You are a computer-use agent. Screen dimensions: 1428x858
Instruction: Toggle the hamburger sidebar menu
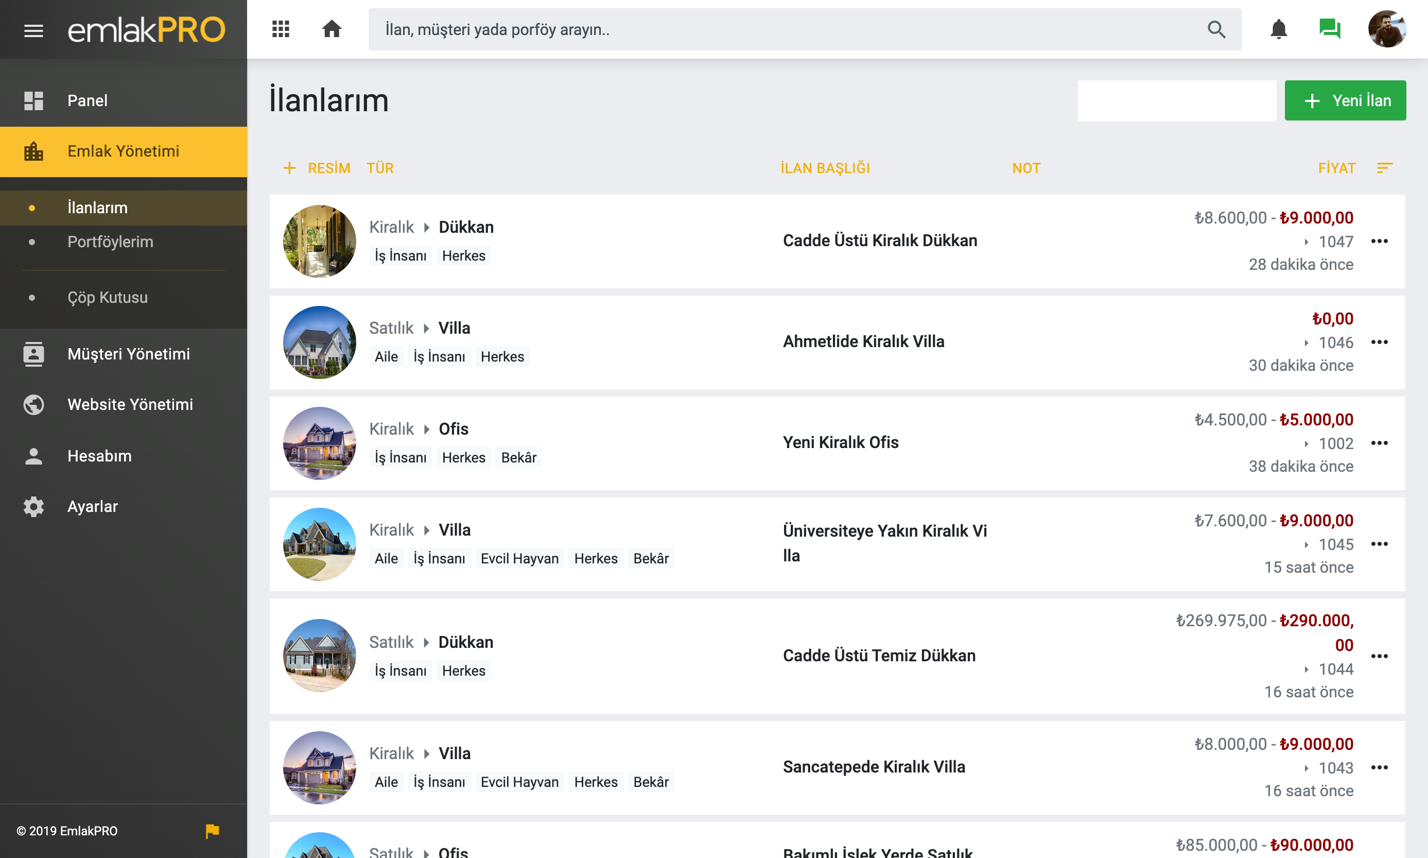(33, 30)
